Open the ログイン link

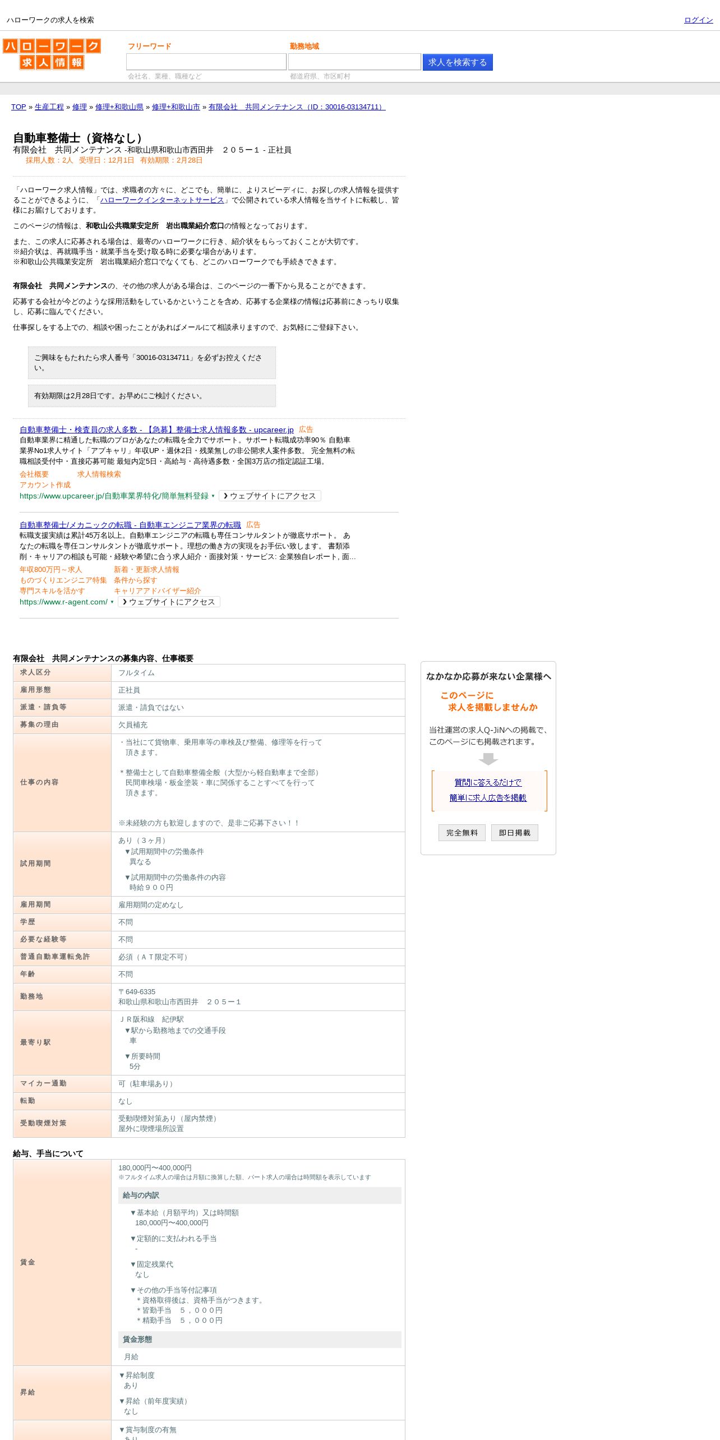[x=698, y=20]
